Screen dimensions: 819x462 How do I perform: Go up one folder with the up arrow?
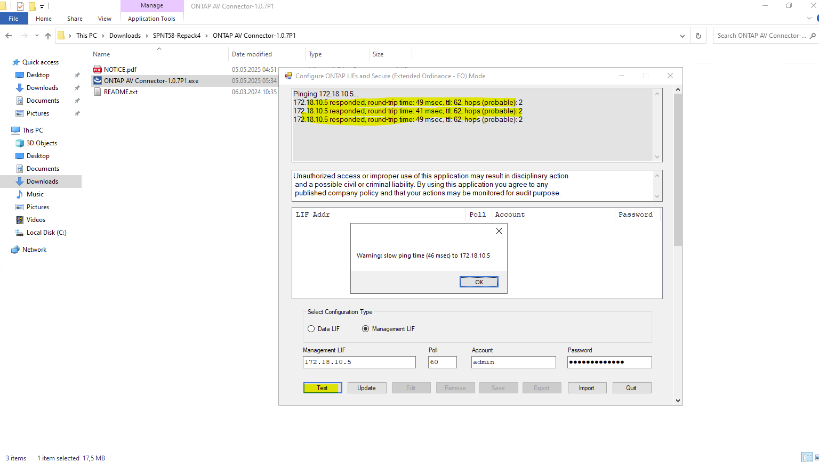(48, 36)
